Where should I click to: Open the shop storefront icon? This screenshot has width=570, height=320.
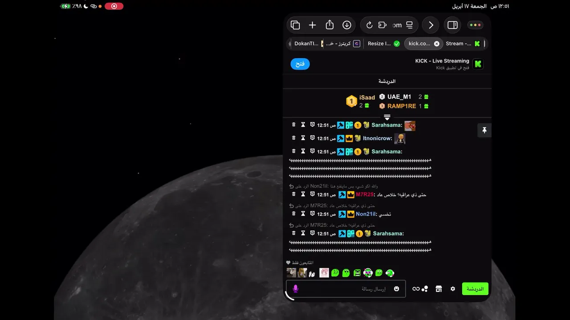[439, 289]
